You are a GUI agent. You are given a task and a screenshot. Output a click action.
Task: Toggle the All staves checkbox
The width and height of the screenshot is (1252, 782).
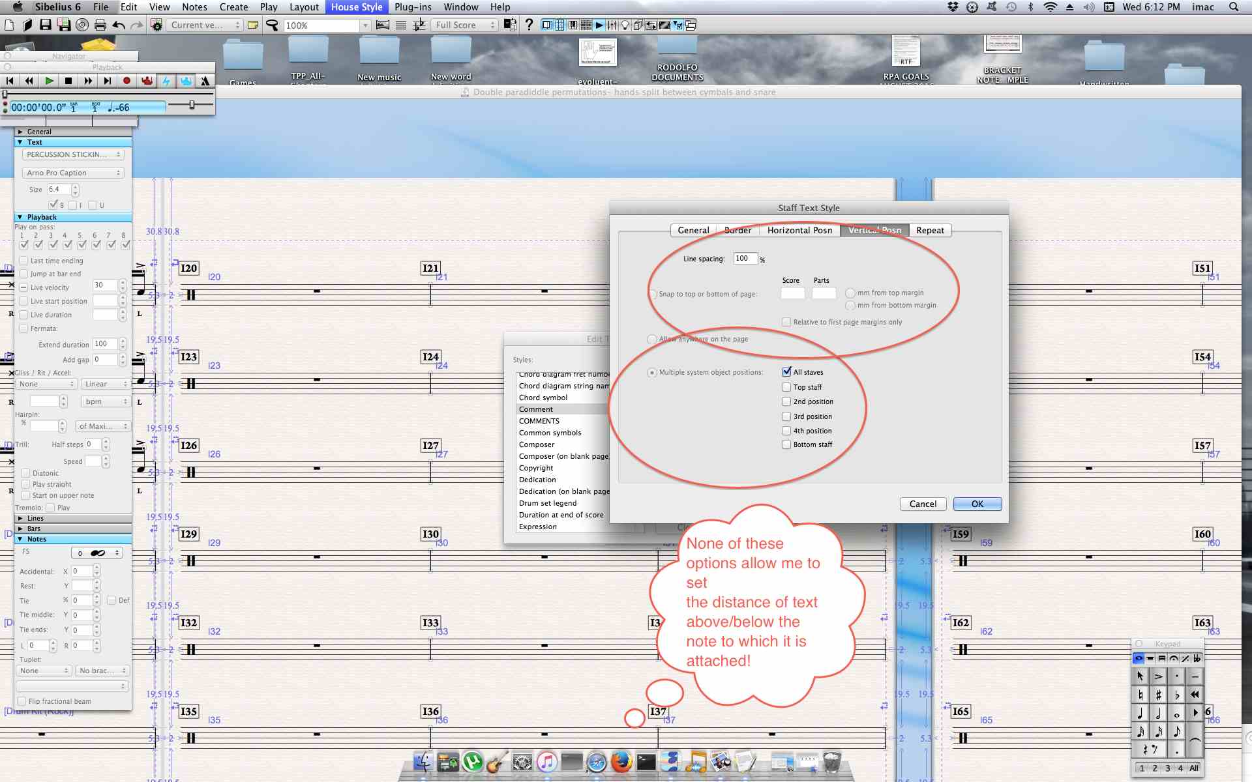[786, 371]
